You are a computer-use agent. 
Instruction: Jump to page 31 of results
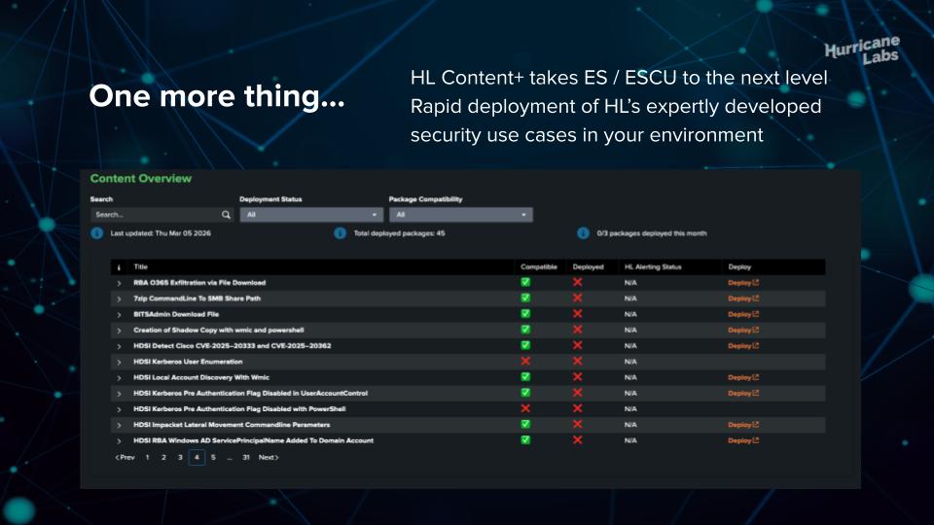point(246,457)
